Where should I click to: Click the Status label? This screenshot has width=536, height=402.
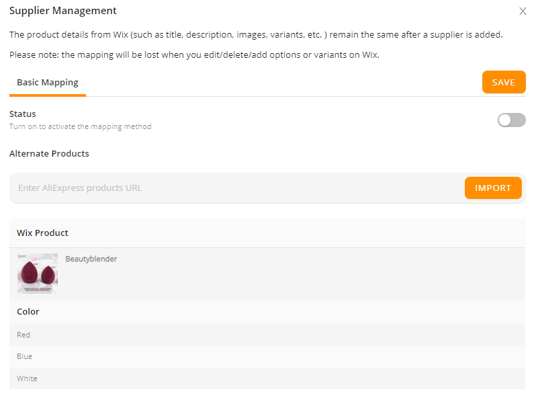coord(23,114)
